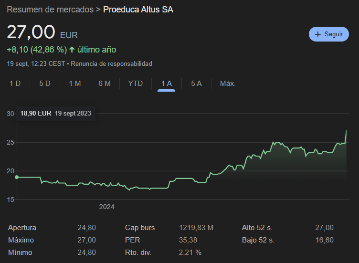Click the Alto 52 s. label
Viewport: 359px width, 263px height.
click(257, 228)
